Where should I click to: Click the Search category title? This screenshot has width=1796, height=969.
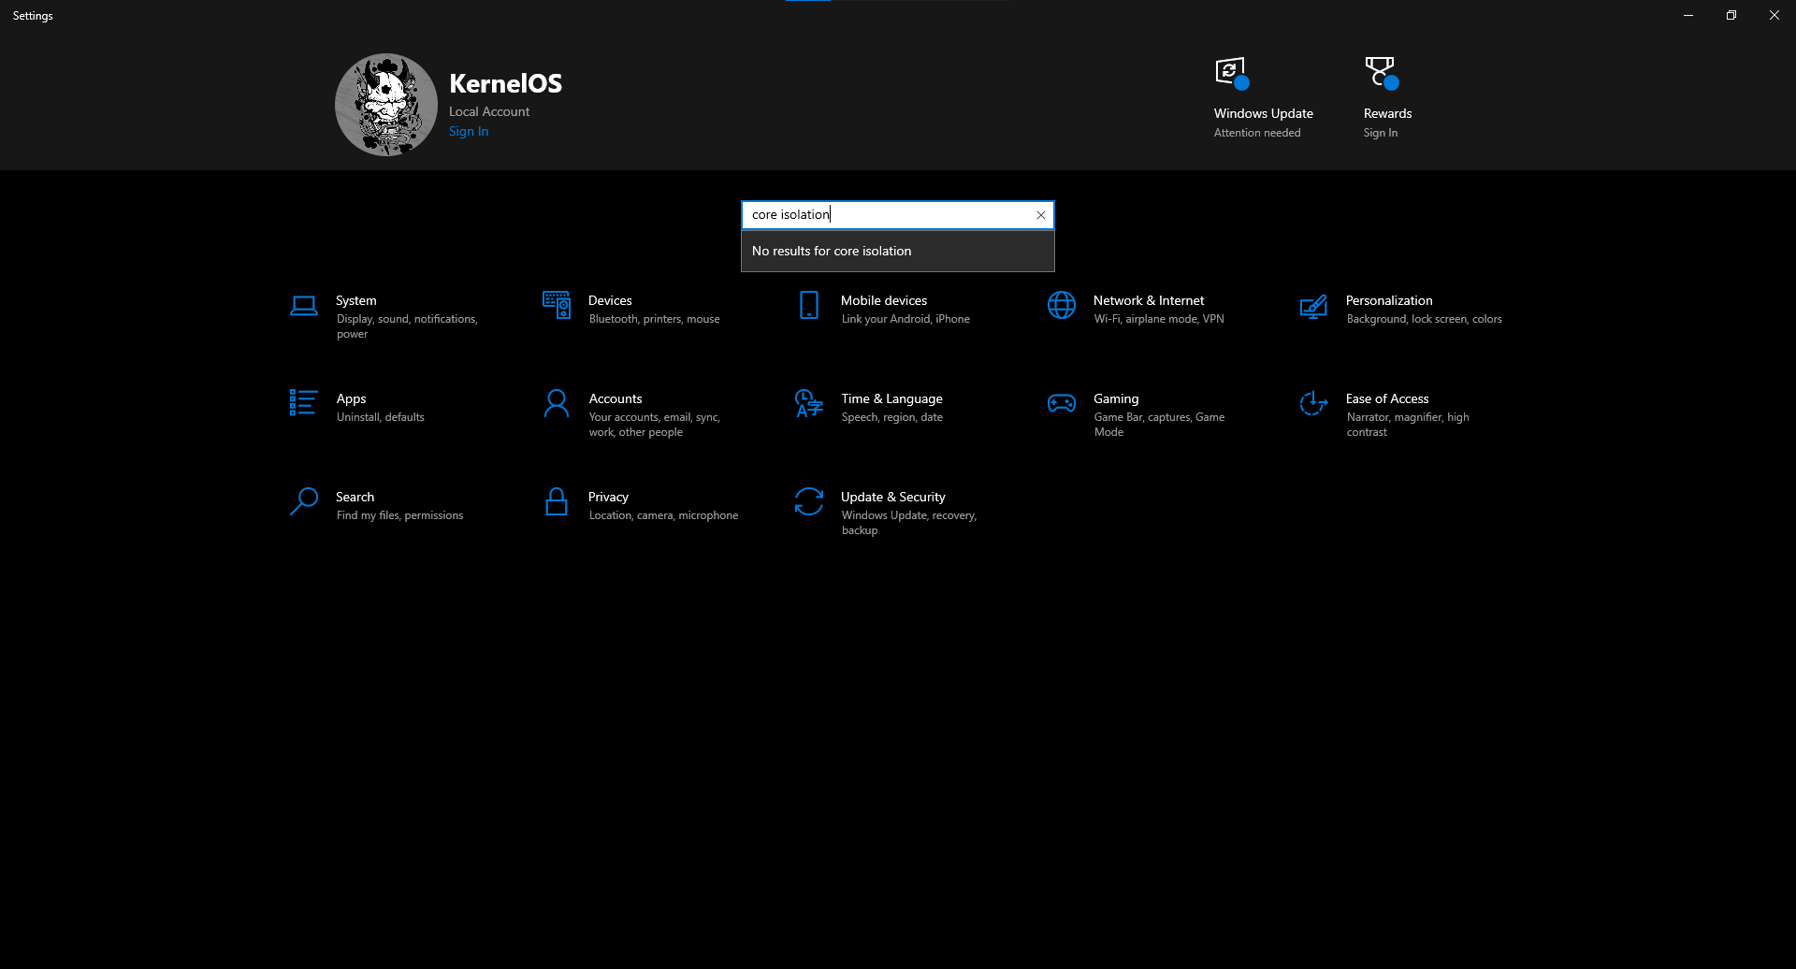pyautogui.click(x=355, y=497)
